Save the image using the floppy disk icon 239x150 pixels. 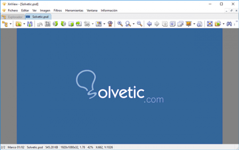(30, 24)
